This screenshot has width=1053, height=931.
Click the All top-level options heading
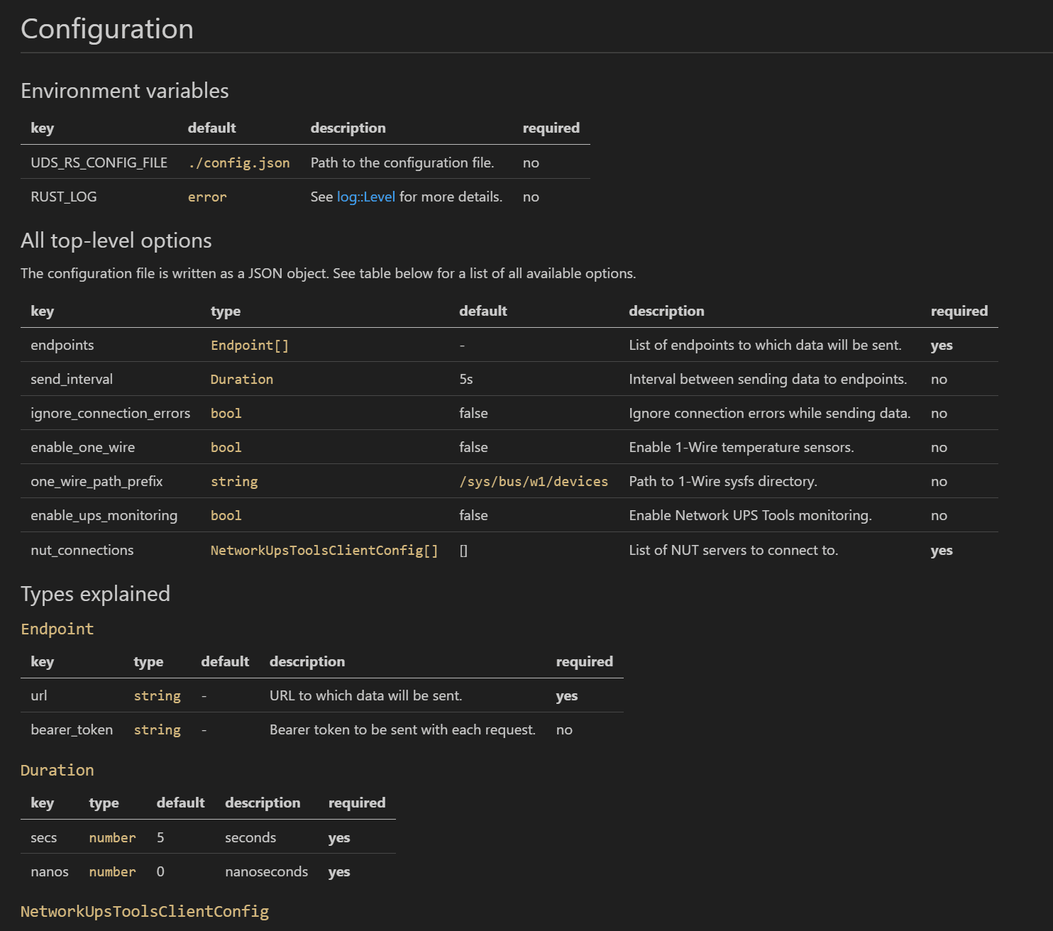tap(116, 240)
